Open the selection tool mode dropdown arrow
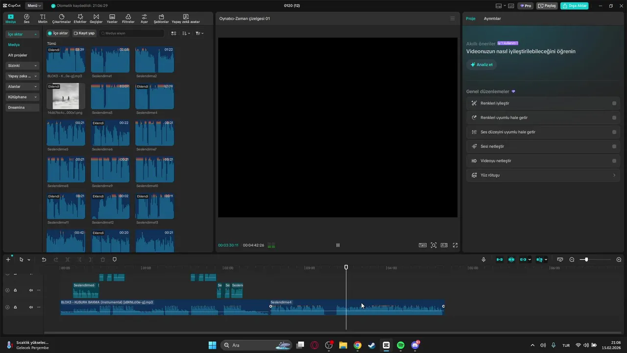Screen dimensions: 627x353 [x=29, y=260]
